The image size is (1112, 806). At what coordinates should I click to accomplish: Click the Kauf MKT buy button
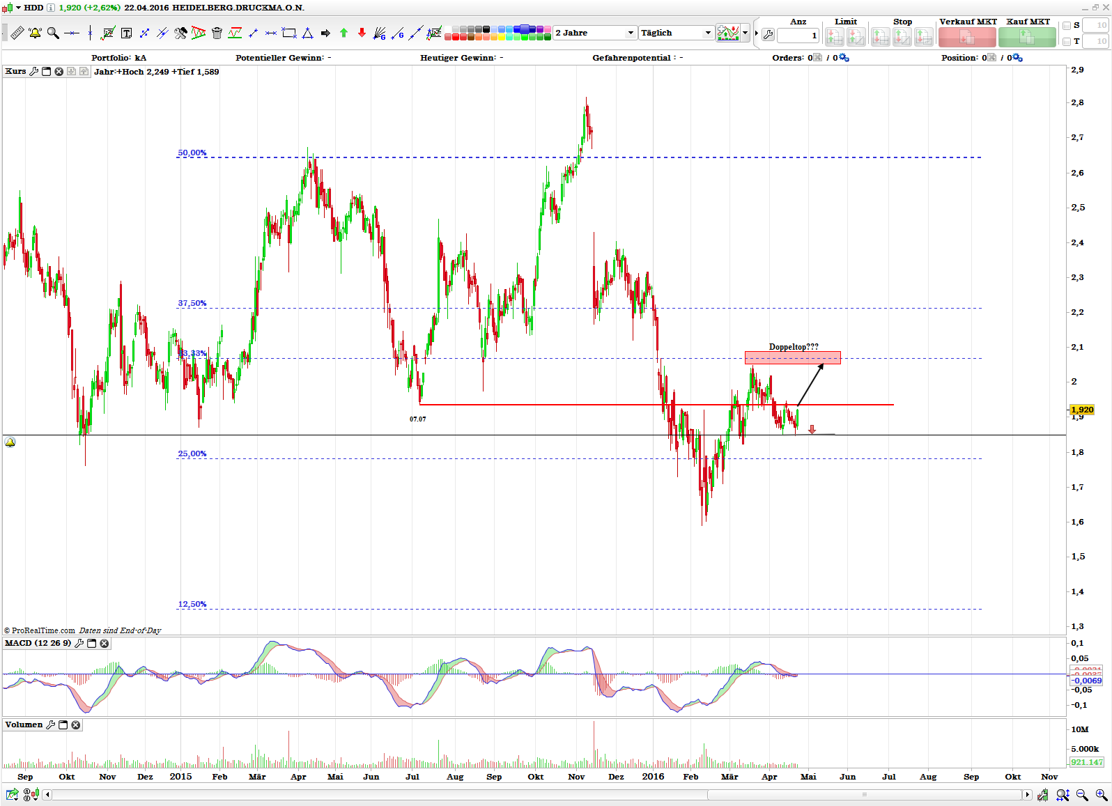point(1027,37)
